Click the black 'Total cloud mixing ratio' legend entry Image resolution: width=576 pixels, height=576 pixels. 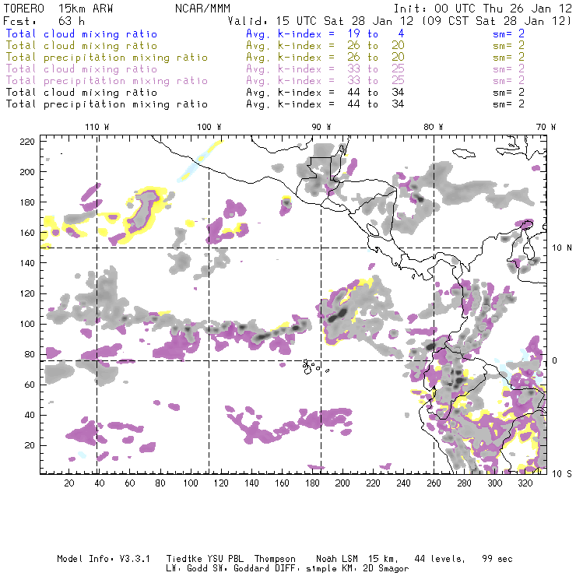click(x=82, y=93)
